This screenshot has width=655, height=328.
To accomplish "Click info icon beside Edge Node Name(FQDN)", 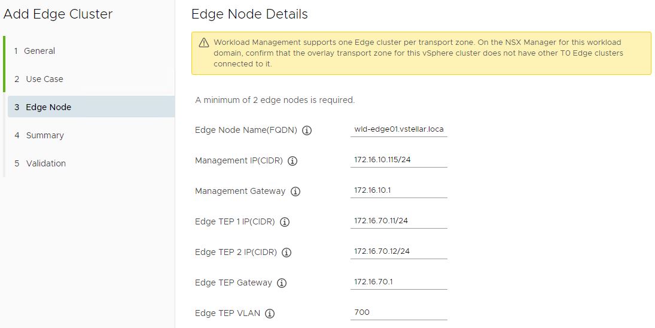I will (x=307, y=130).
